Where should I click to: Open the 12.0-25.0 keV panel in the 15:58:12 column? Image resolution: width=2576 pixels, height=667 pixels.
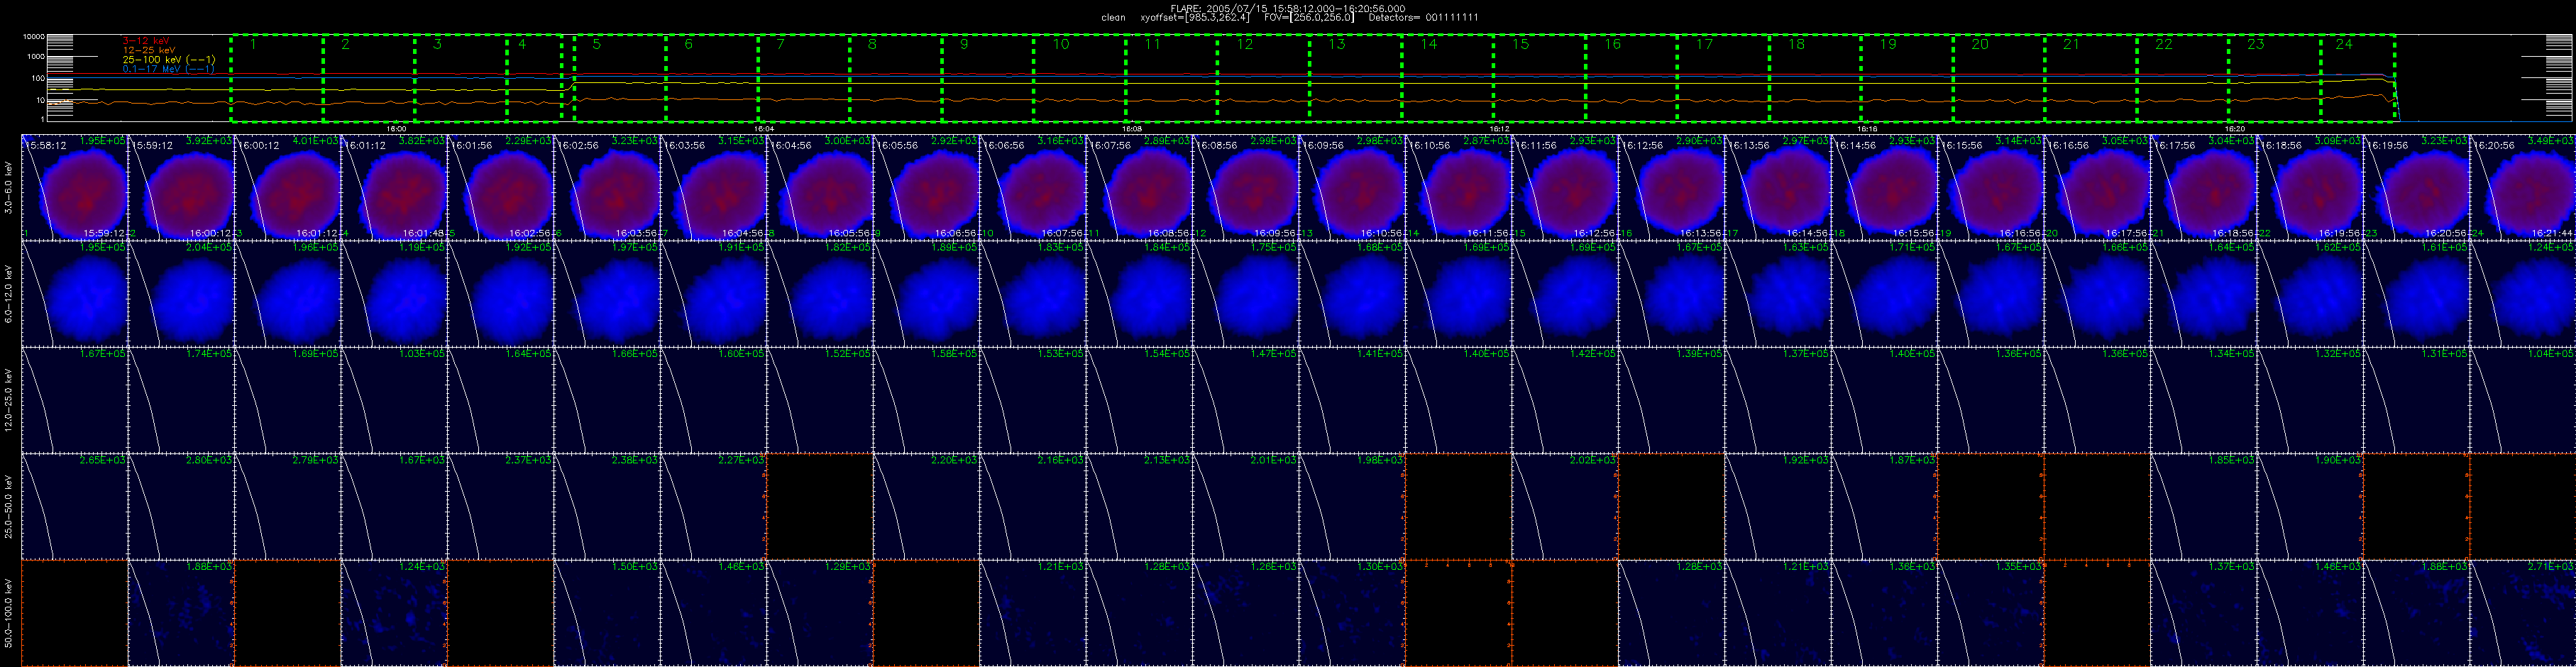click(x=75, y=400)
